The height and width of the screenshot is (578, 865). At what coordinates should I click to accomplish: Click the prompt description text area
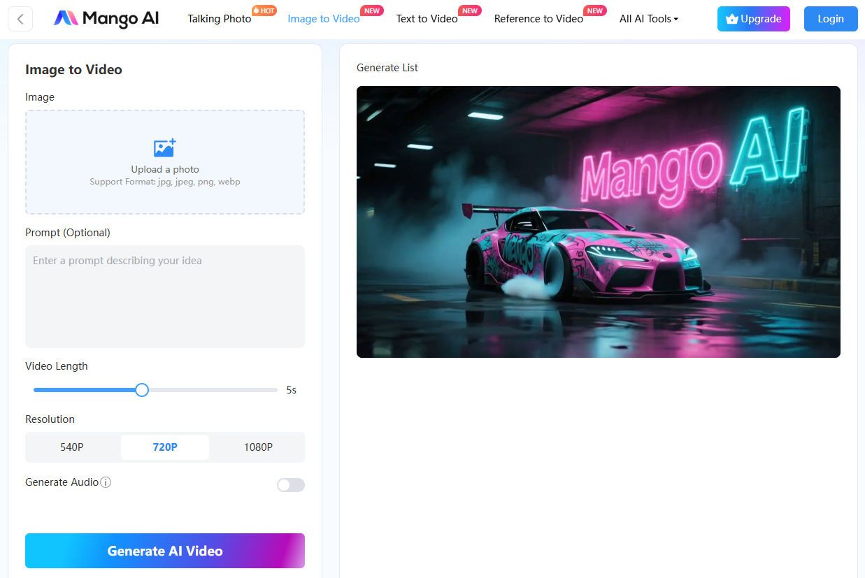[x=165, y=296]
